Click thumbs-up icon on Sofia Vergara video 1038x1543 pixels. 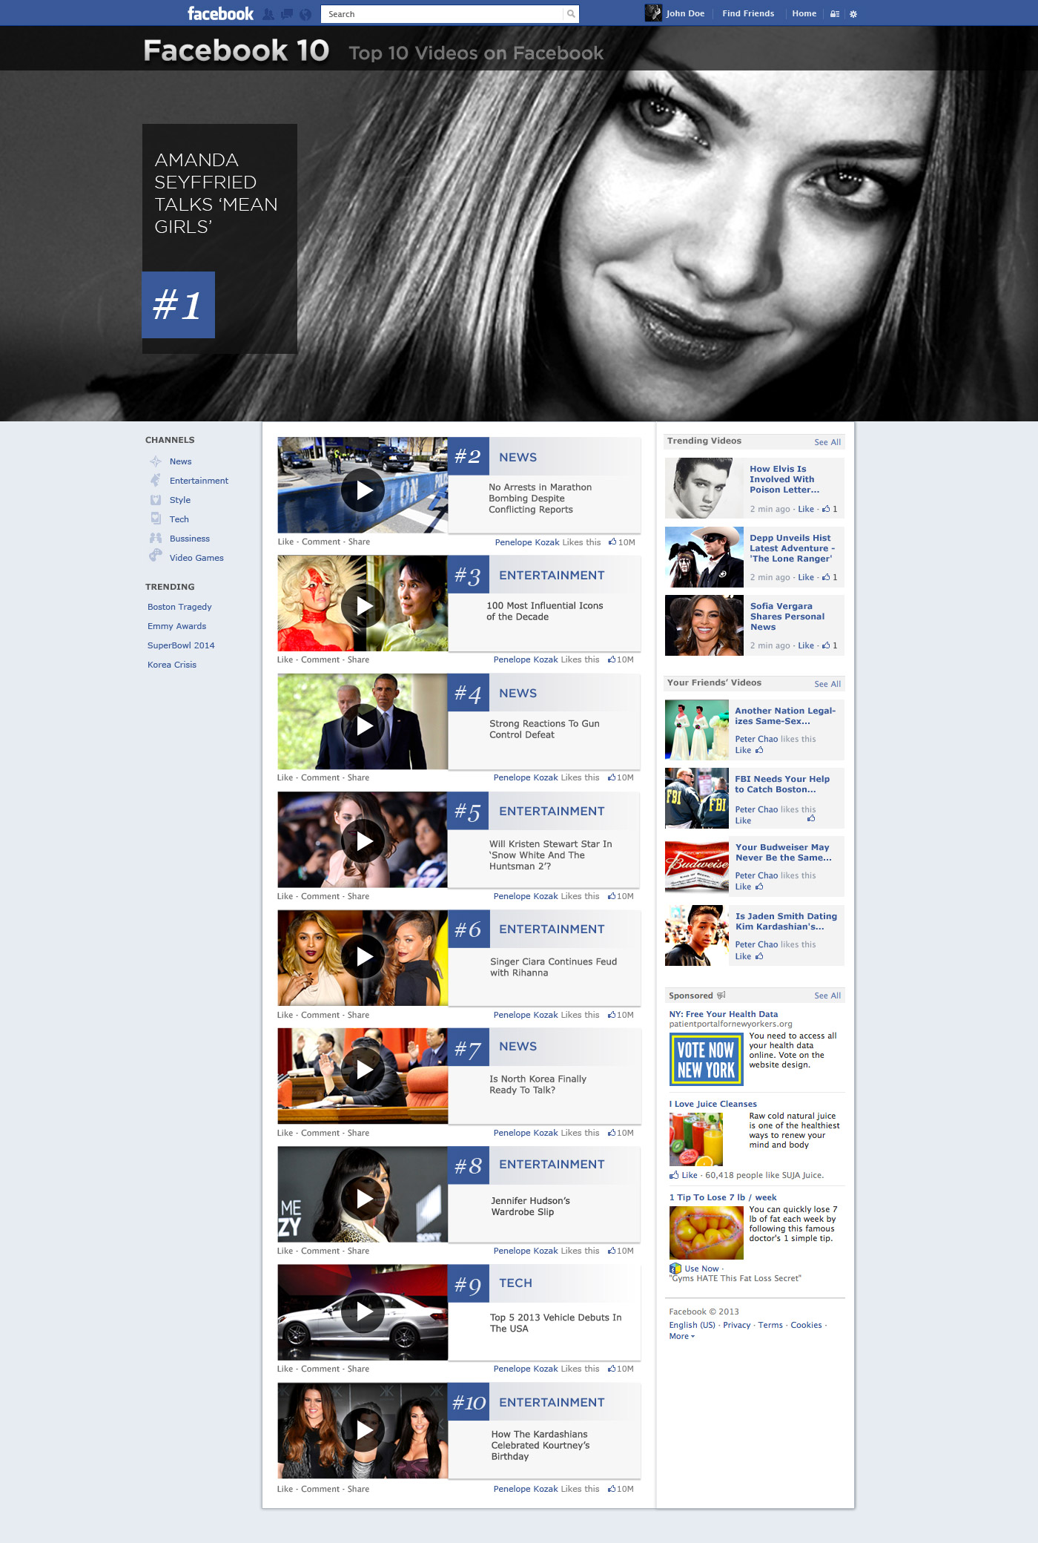tap(826, 645)
